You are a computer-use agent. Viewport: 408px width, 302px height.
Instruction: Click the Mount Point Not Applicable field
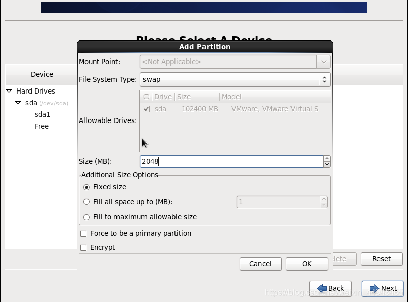(228, 62)
